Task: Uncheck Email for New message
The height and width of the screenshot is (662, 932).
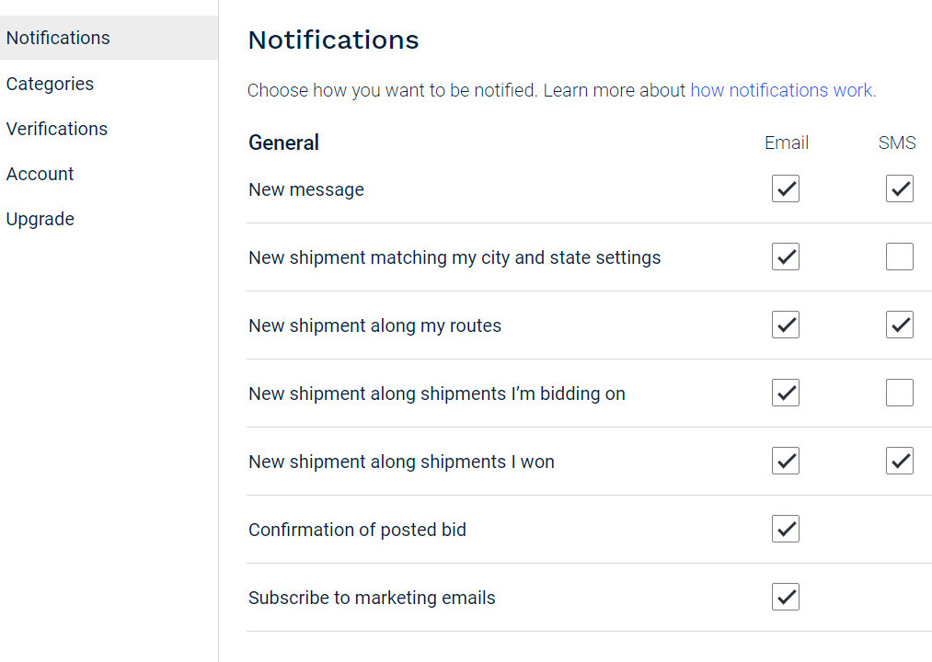Action: click(786, 189)
